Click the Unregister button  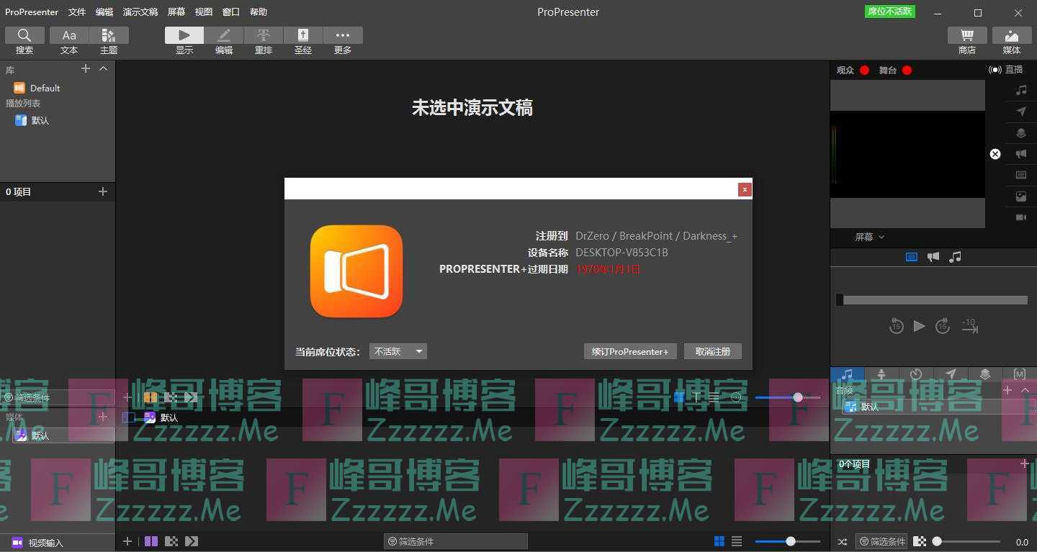pos(712,351)
